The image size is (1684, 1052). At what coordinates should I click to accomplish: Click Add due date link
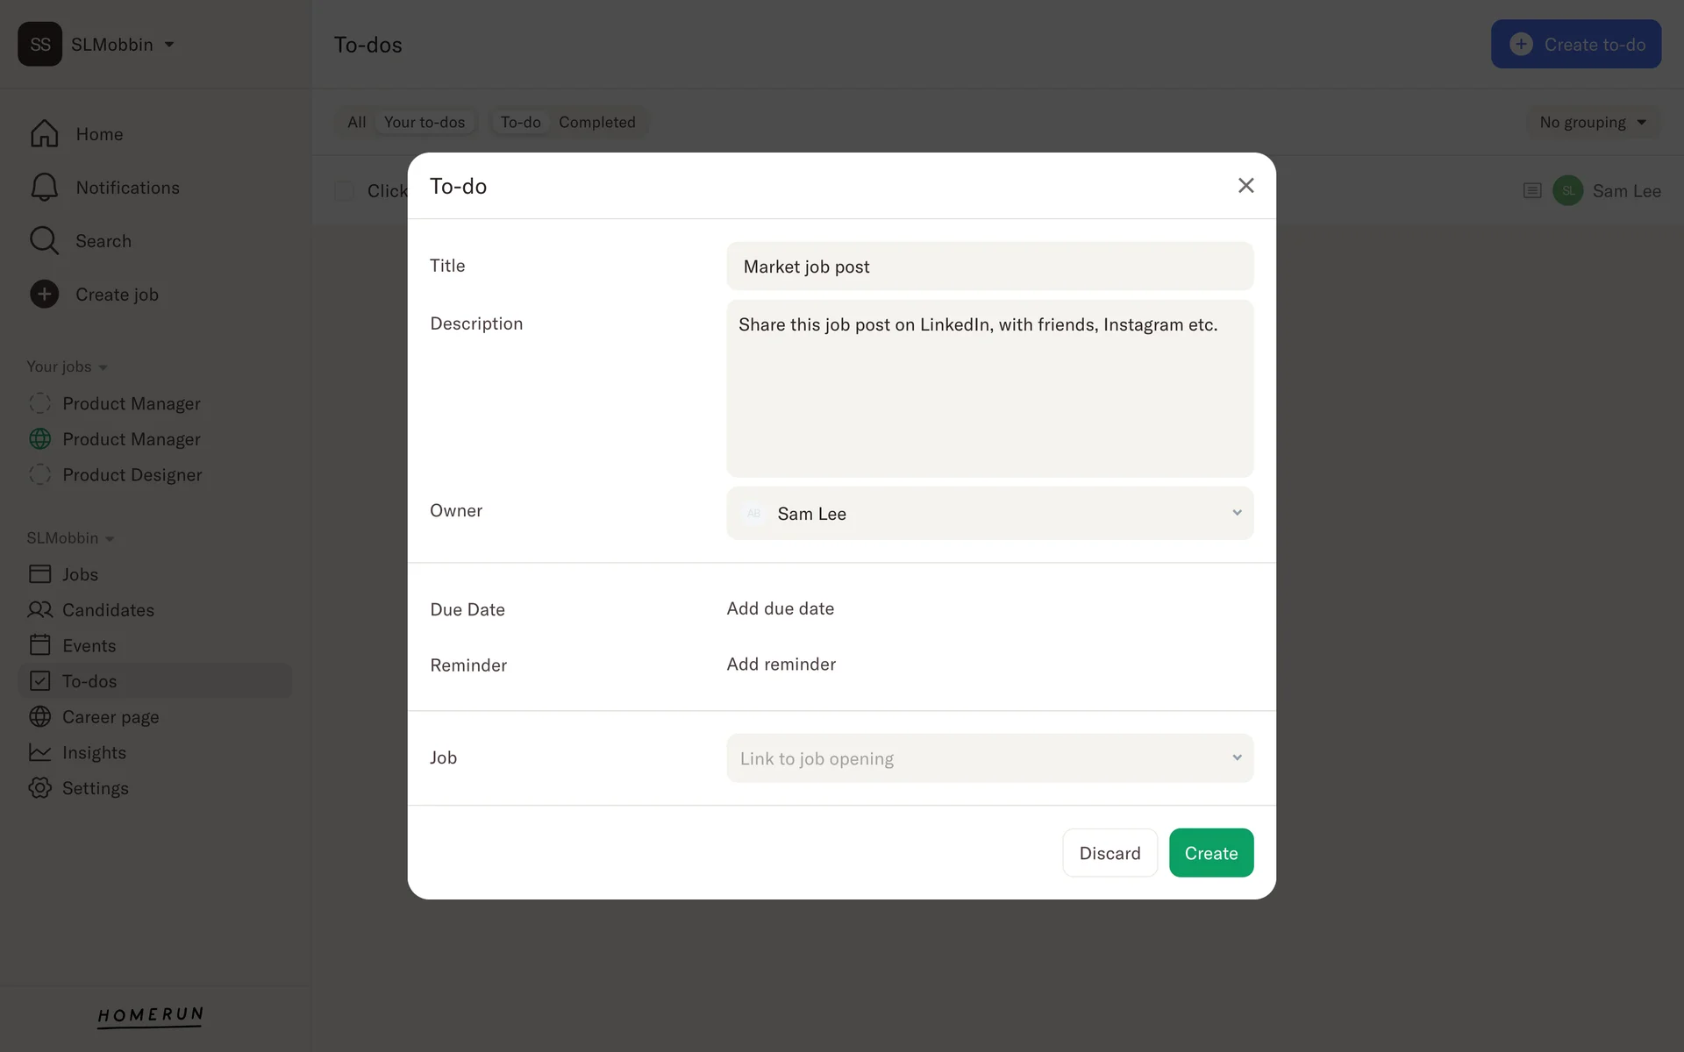(780, 608)
